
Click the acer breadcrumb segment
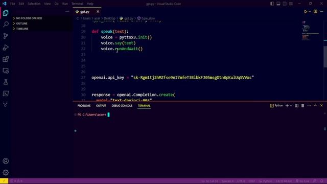coord(97,18)
